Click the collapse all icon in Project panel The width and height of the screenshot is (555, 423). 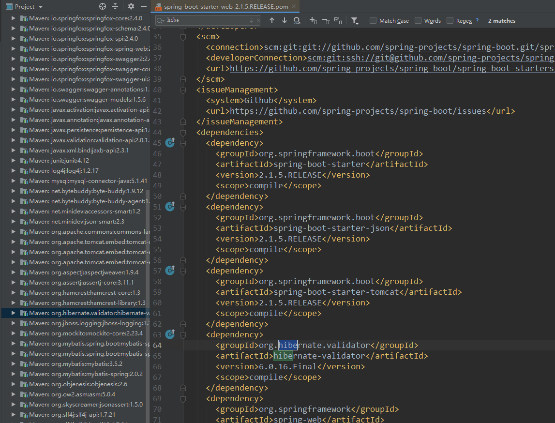pyautogui.click(x=115, y=6)
